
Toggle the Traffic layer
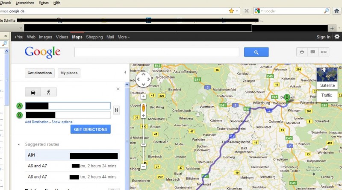point(327,96)
